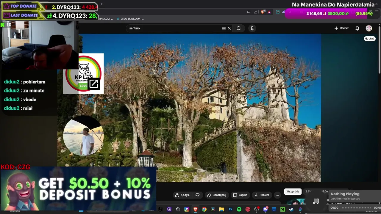Open the on-screen keyboard icon in search box
Viewport: 381px width, 214px height.
pos(224,28)
